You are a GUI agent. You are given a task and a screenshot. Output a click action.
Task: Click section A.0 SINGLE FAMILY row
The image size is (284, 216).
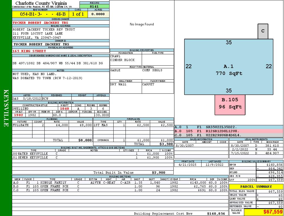coord(120,183)
